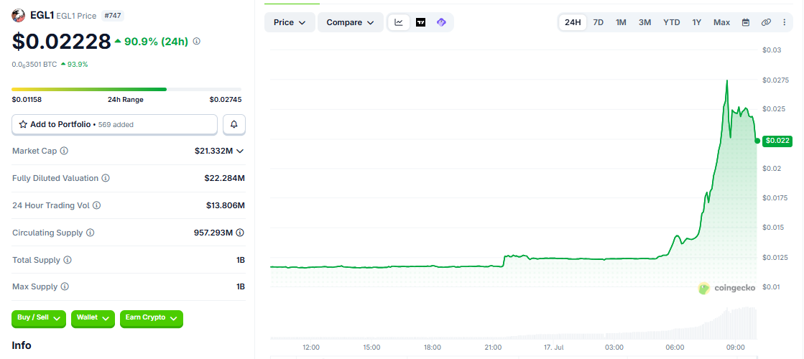Click the $13.806M trading volume value
This screenshot has height=359, width=804.
pyautogui.click(x=226, y=205)
